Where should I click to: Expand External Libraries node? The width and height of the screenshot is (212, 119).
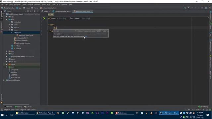4,80
